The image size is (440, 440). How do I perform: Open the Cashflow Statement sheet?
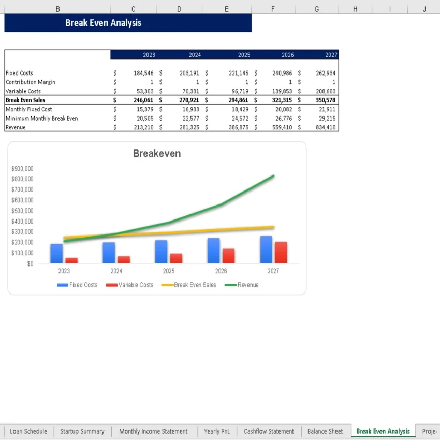point(269,431)
